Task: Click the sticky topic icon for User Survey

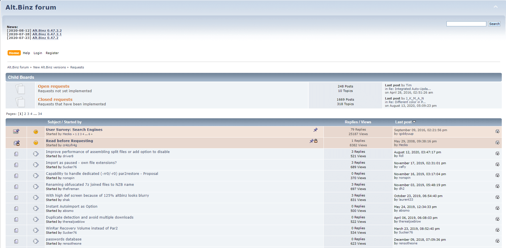Action: coord(16,131)
